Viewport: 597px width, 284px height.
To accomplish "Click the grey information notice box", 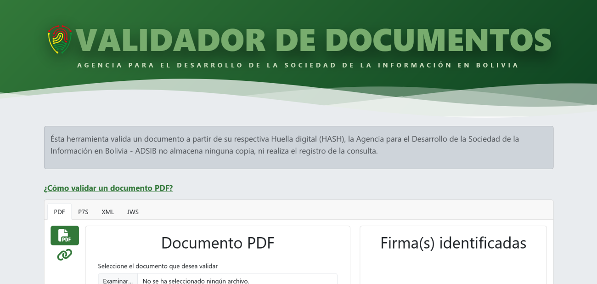I will [x=298, y=162].
